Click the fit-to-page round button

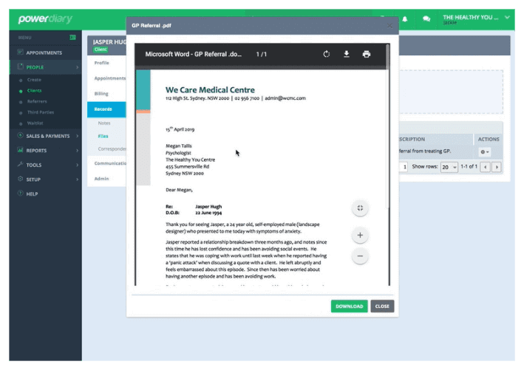[x=360, y=208]
